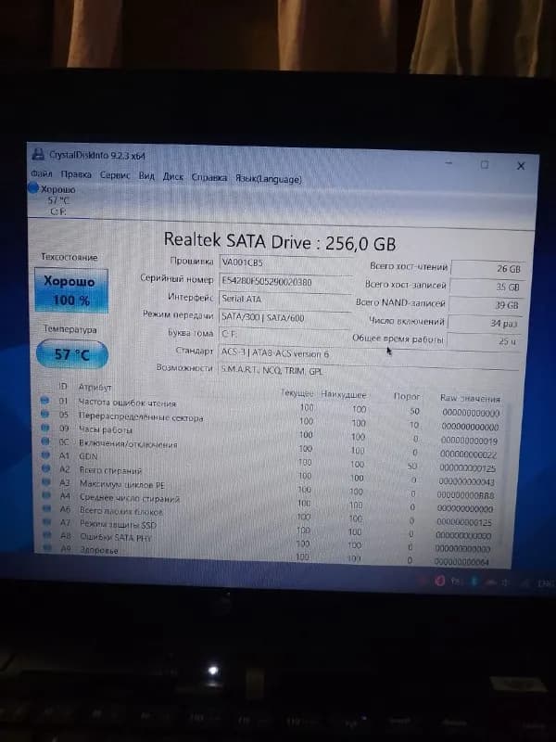The height and width of the screenshot is (742, 556).
Task: Click the status dot for attribute A3
Action: click(46, 481)
